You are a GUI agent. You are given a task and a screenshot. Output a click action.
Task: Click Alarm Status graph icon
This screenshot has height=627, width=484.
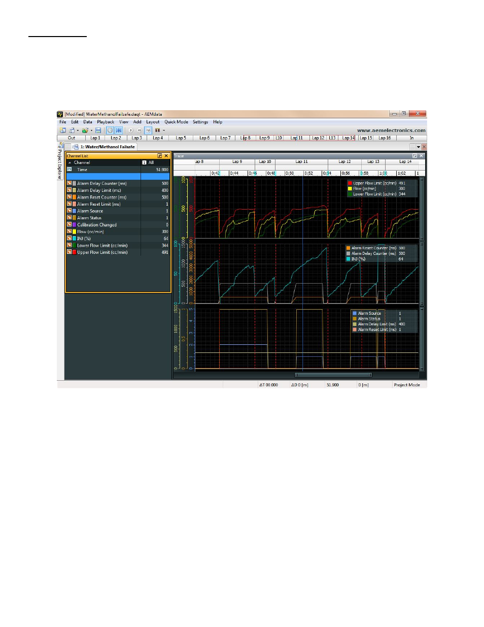tap(70, 218)
